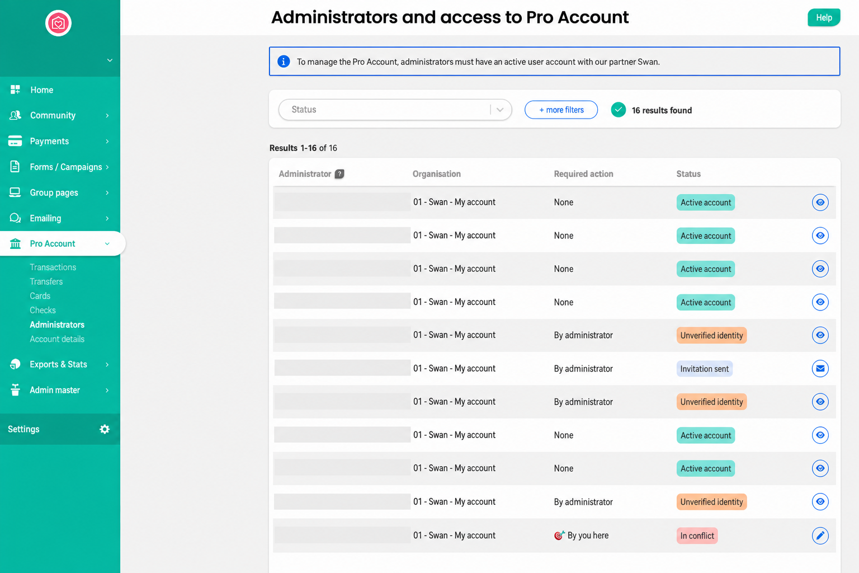Expand the Community menu chevron
Screen dimensions: 859x573
[107, 115]
